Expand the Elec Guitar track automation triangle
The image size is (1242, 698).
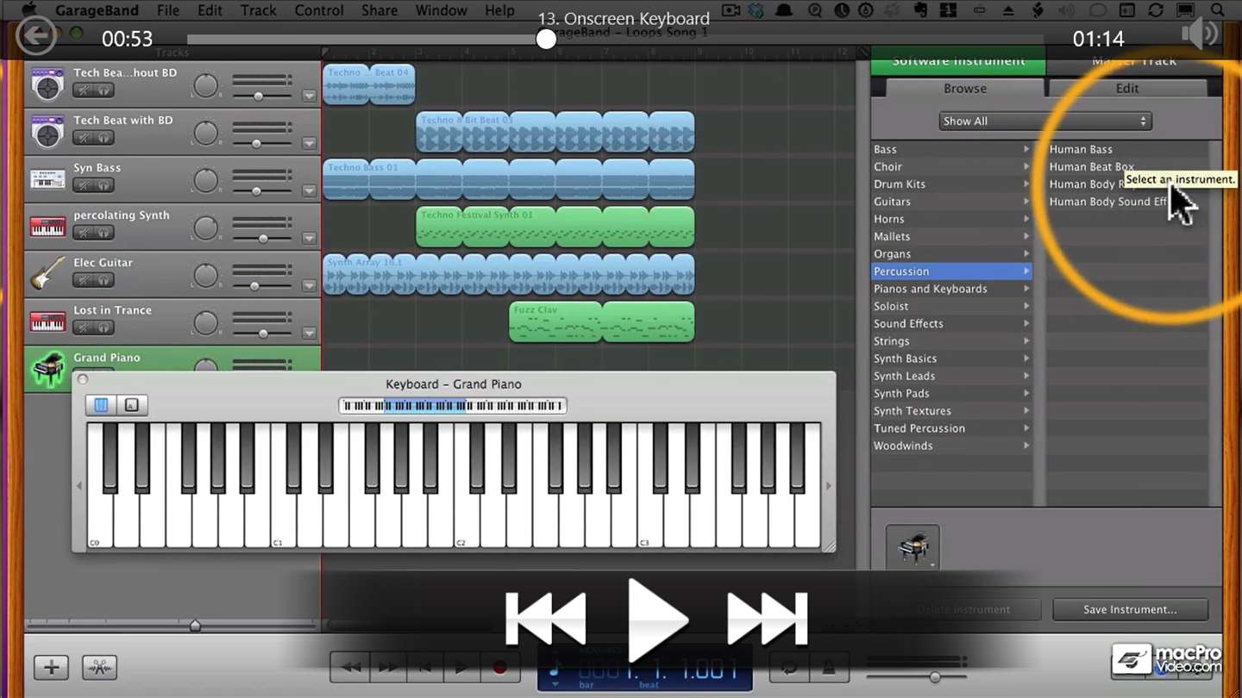pos(309,285)
